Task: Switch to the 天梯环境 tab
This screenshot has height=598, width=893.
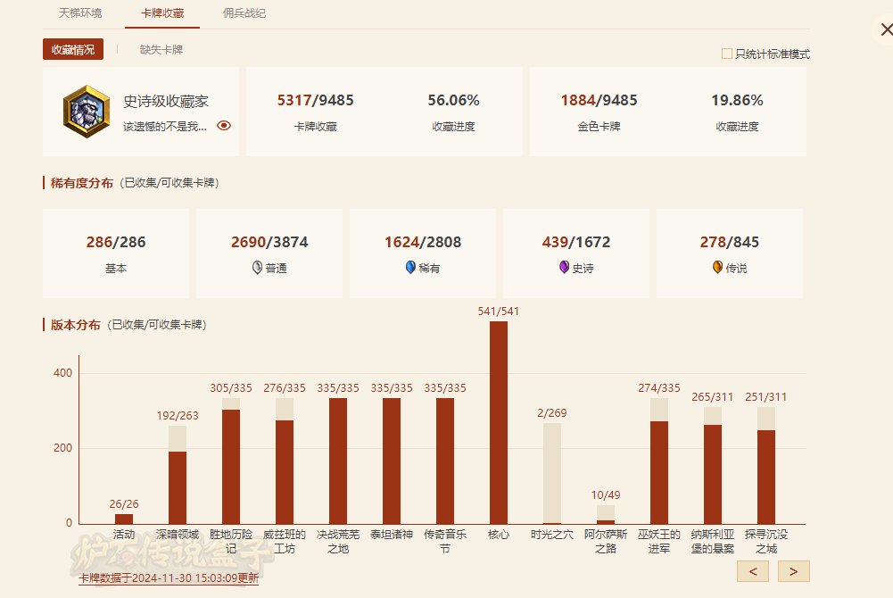Action: click(x=80, y=13)
